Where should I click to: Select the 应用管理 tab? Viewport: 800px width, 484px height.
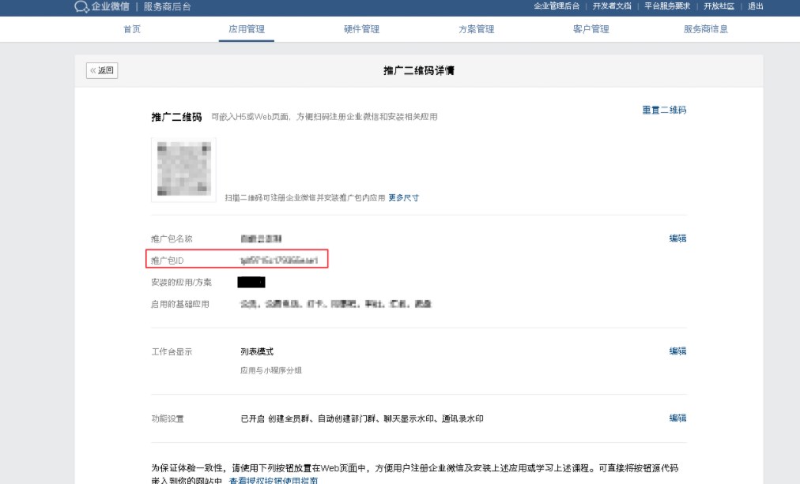(247, 29)
